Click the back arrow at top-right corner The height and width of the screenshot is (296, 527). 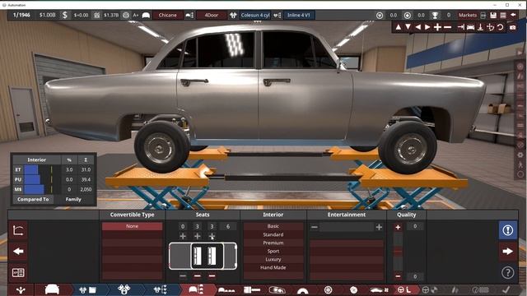point(513,15)
